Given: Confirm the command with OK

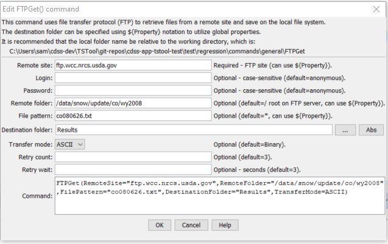Looking at the screenshot, I should [x=160, y=225].
